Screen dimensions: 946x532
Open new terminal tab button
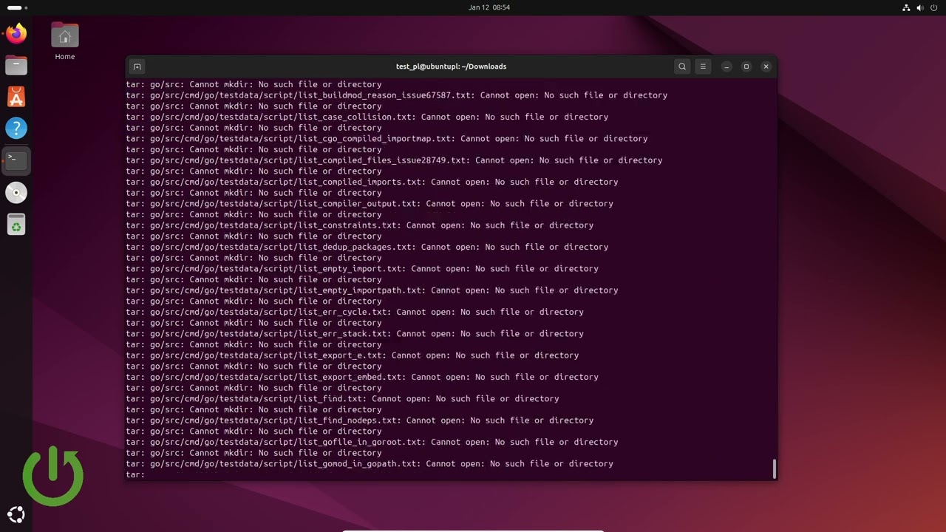click(137, 66)
